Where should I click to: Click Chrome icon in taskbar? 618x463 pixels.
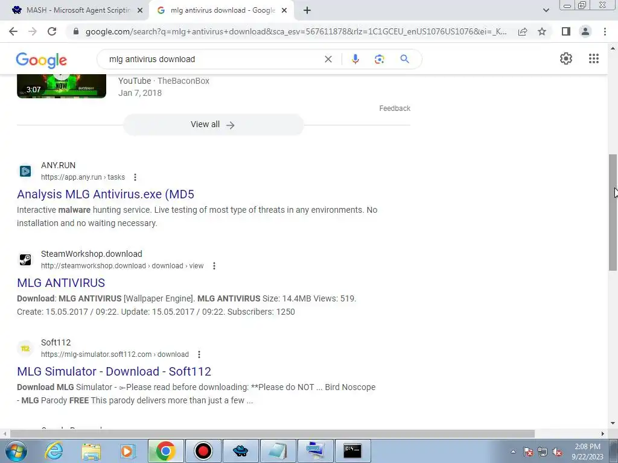(x=165, y=451)
